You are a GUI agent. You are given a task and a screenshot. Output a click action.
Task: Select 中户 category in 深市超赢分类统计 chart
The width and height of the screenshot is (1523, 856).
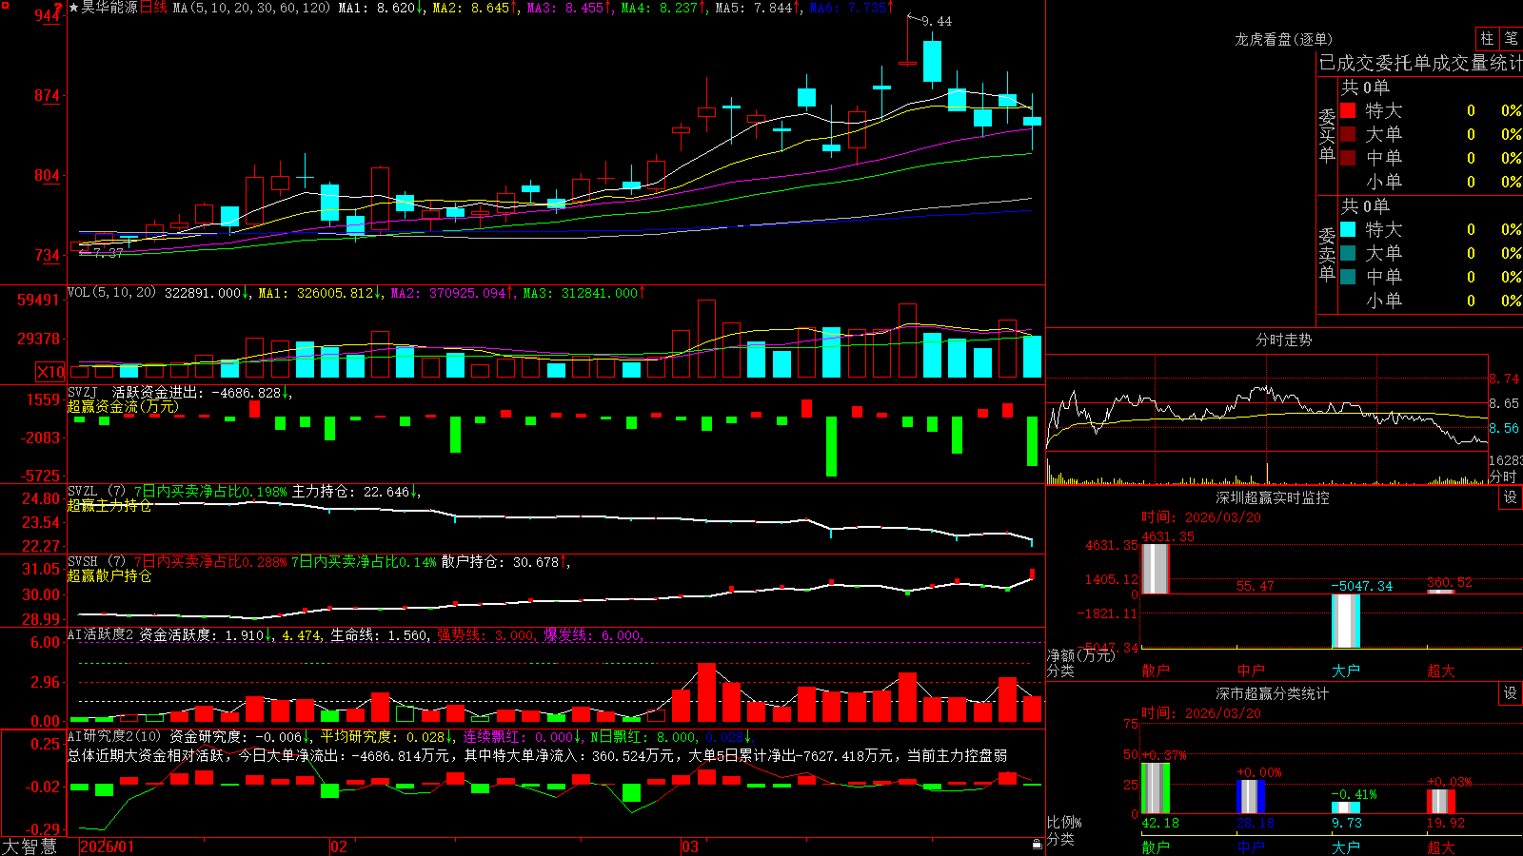(x=1251, y=846)
